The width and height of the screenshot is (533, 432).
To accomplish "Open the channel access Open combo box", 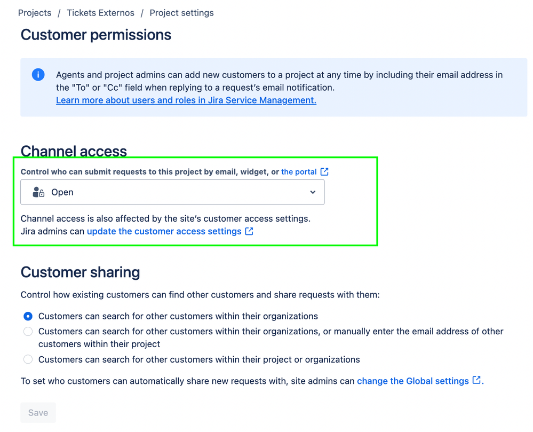I will [172, 192].
